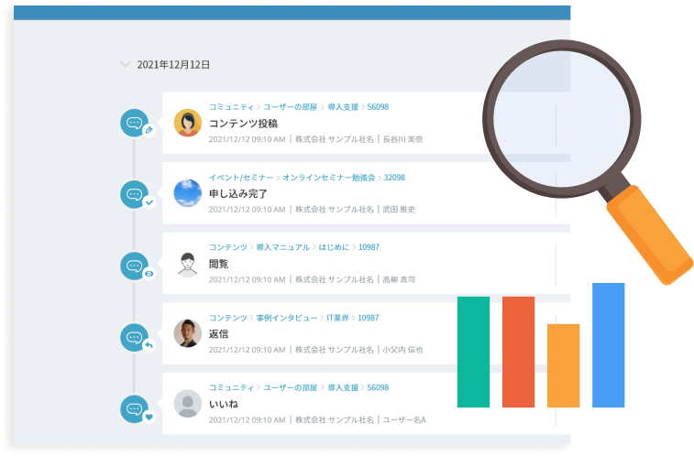The height and width of the screenshot is (456, 694).
Task: Open 10987 link above 返信
Action: 369,318
